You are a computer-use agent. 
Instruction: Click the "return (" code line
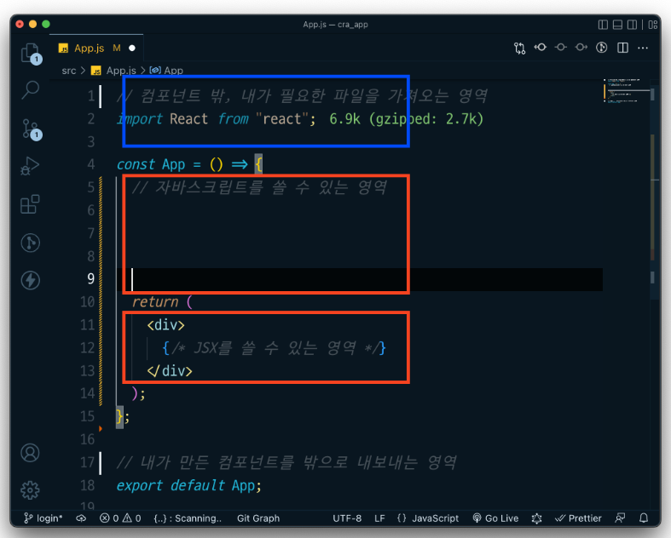click(162, 302)
